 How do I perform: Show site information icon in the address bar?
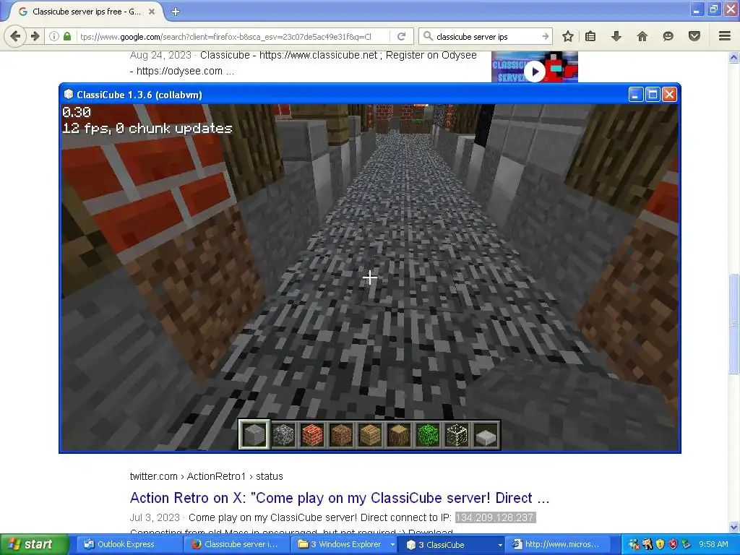53,36
